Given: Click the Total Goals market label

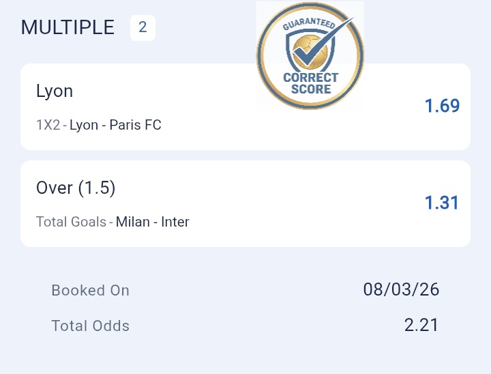Looking at the screenshot, I should (71, 222).
